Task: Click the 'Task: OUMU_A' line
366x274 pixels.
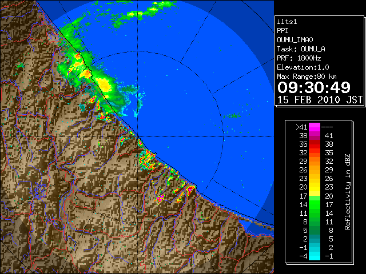Action: (301, 49)
